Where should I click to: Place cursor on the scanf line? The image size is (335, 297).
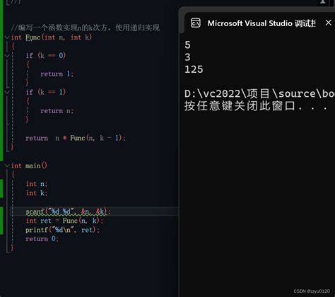(x=68, y=211)
